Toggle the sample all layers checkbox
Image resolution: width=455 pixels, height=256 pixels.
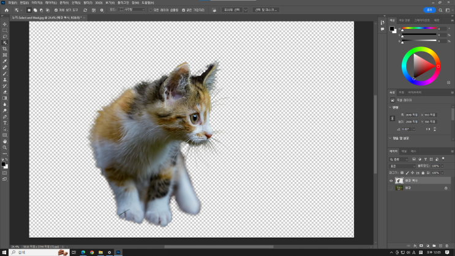coord(151,10)
